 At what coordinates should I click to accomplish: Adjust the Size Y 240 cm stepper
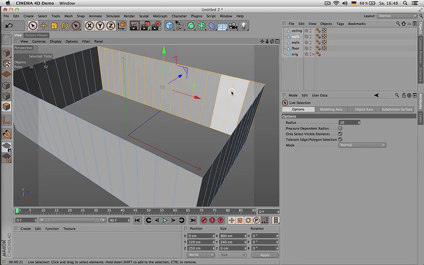(x=245, y=242)
